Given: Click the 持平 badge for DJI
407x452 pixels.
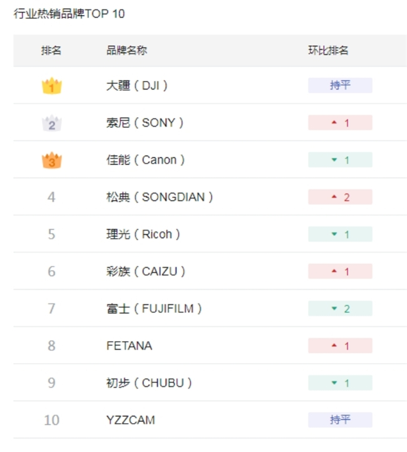Looking at the screenshot, I should tap(340, 85).
